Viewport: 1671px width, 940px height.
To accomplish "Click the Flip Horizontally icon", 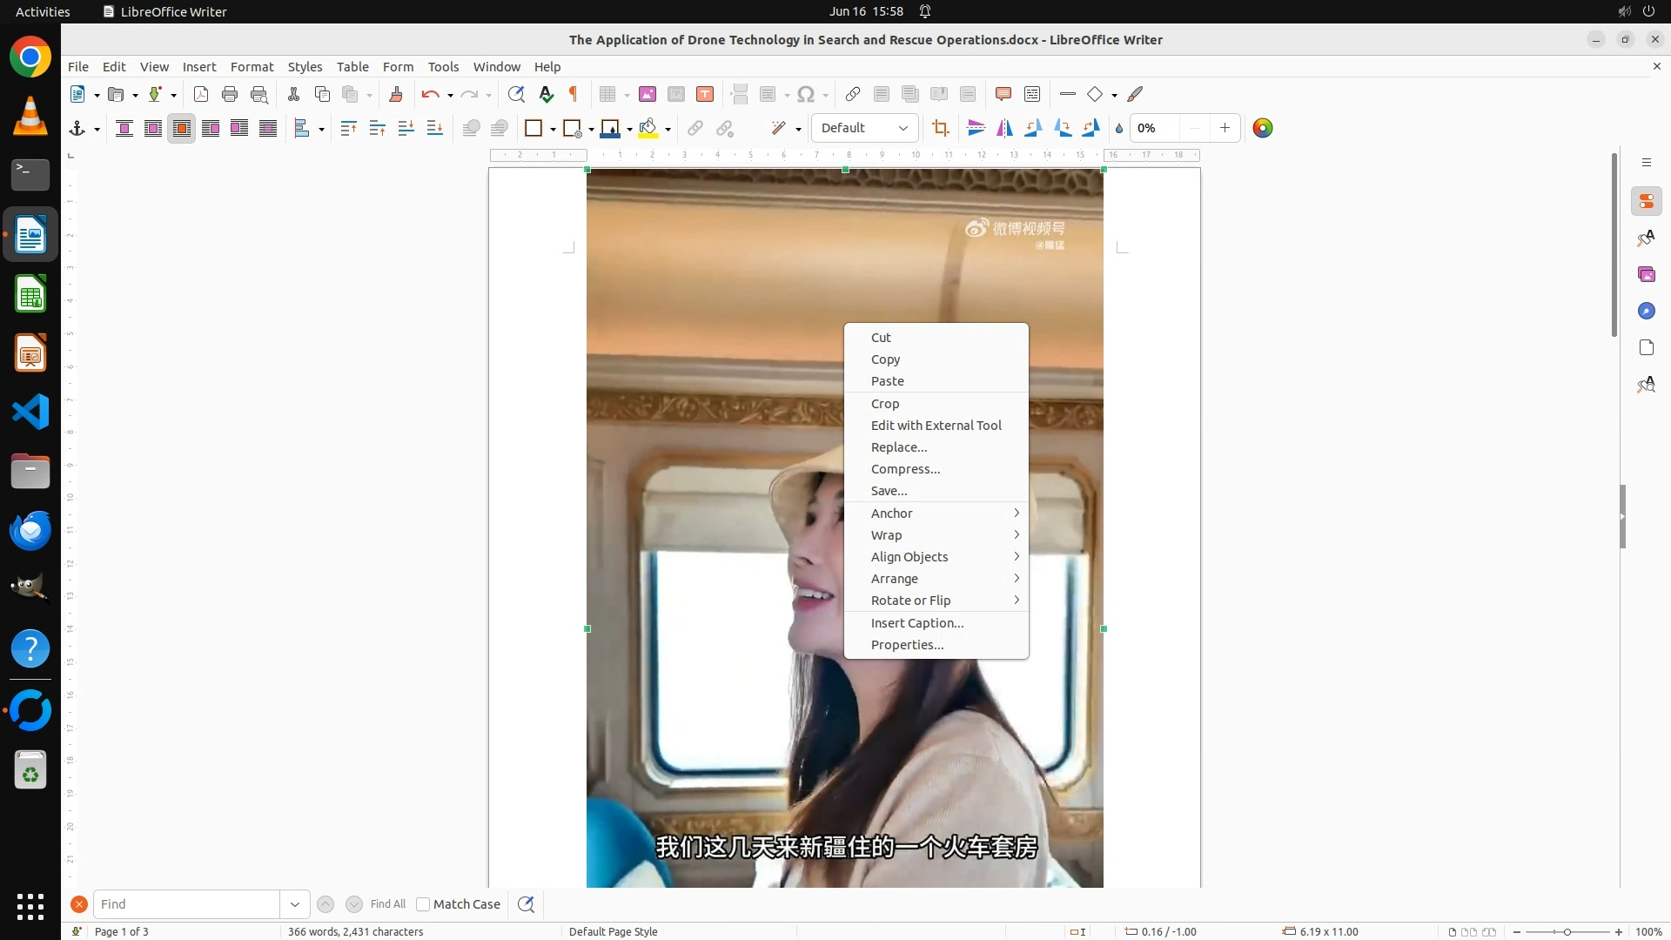I will click(1004, 129).
